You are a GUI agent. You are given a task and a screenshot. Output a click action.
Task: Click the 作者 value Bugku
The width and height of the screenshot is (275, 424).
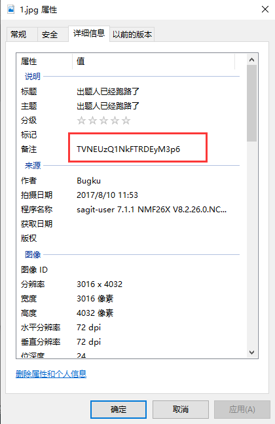(x=88, y=181)
